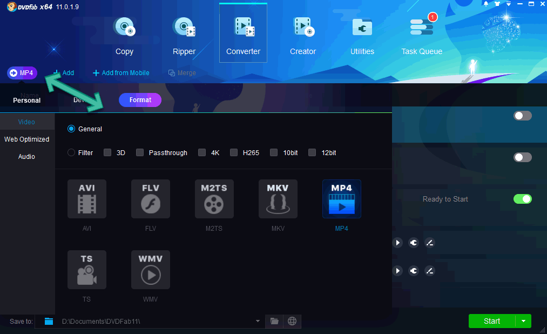Open the Save to path dropdown

258,321
